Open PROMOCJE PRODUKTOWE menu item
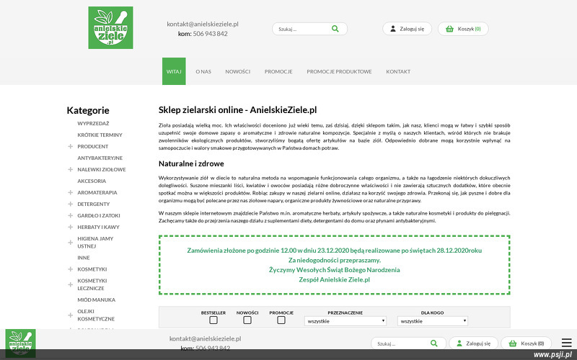This screenshot has height=360, width=577. (339, 71)
